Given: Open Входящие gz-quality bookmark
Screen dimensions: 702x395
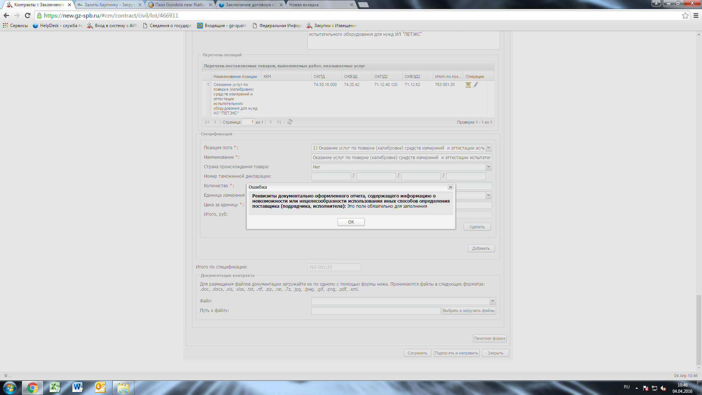Looking at the screenshot, I should (x=222, y=26).
